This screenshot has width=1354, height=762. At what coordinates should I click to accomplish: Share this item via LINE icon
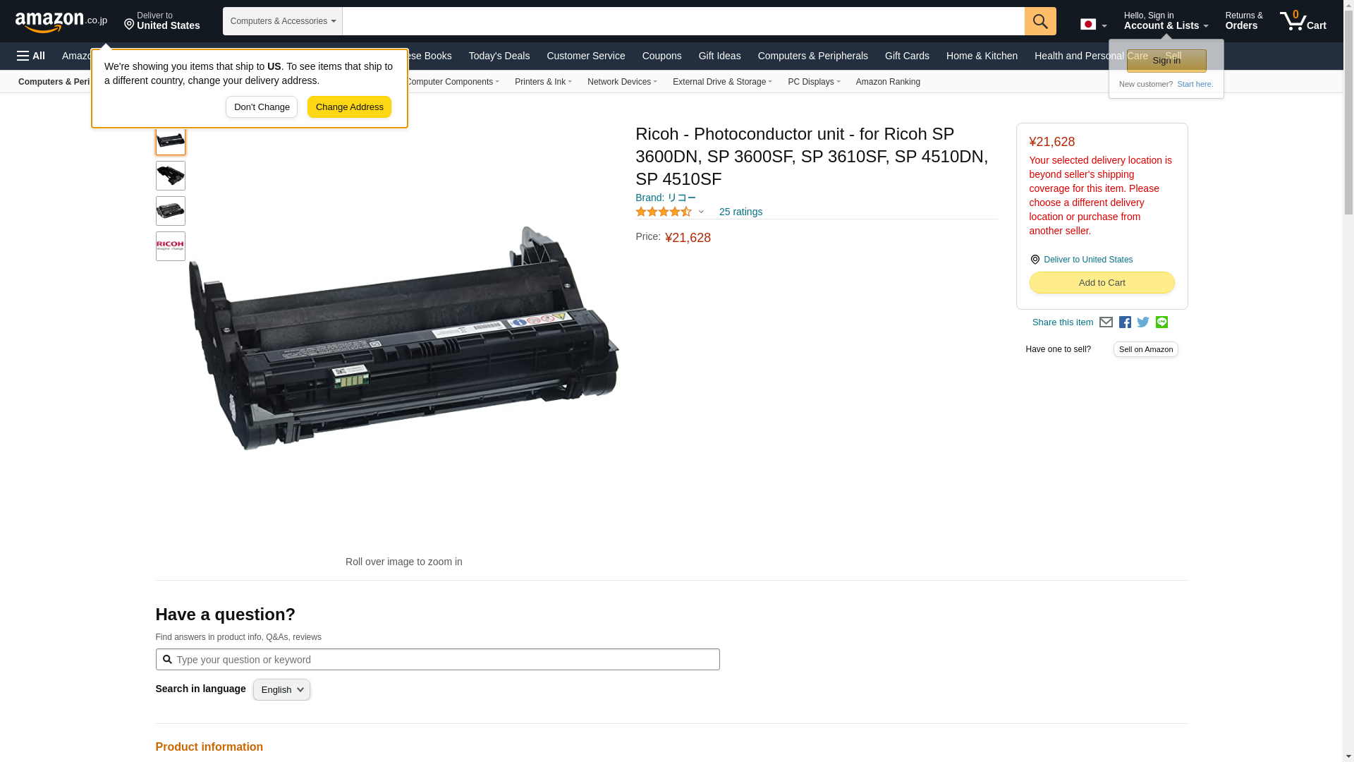click(1161, 322)
